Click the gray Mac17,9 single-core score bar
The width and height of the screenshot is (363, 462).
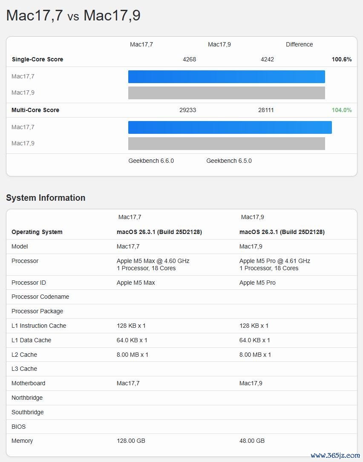click(227, 93)
